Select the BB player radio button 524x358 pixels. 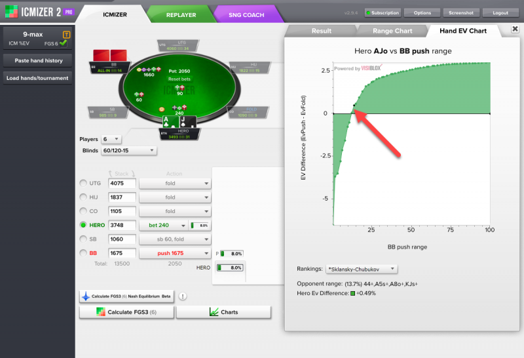tap(83, 252)
